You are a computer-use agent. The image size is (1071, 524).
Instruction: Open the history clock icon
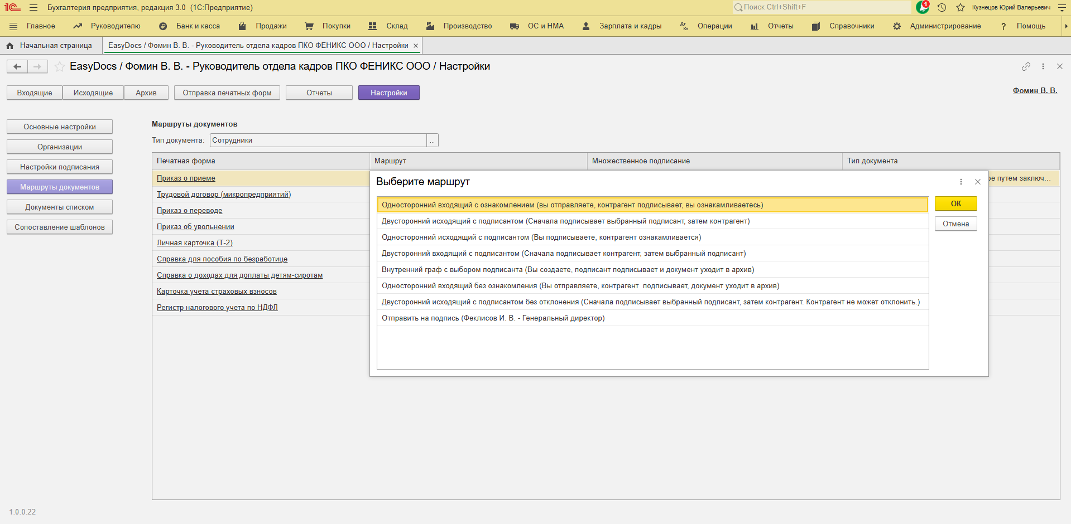point(942,7)
